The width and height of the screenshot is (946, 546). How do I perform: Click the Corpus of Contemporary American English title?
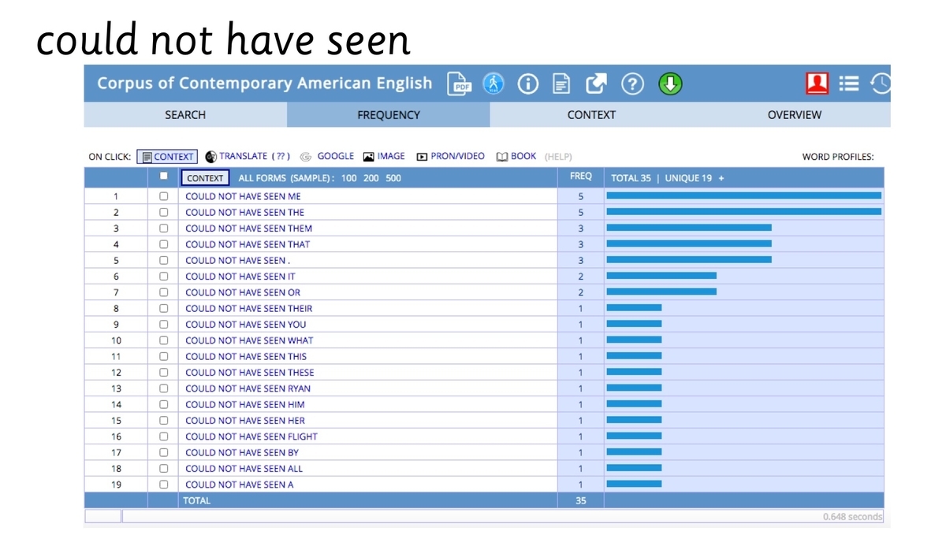[x=265, y=84]
